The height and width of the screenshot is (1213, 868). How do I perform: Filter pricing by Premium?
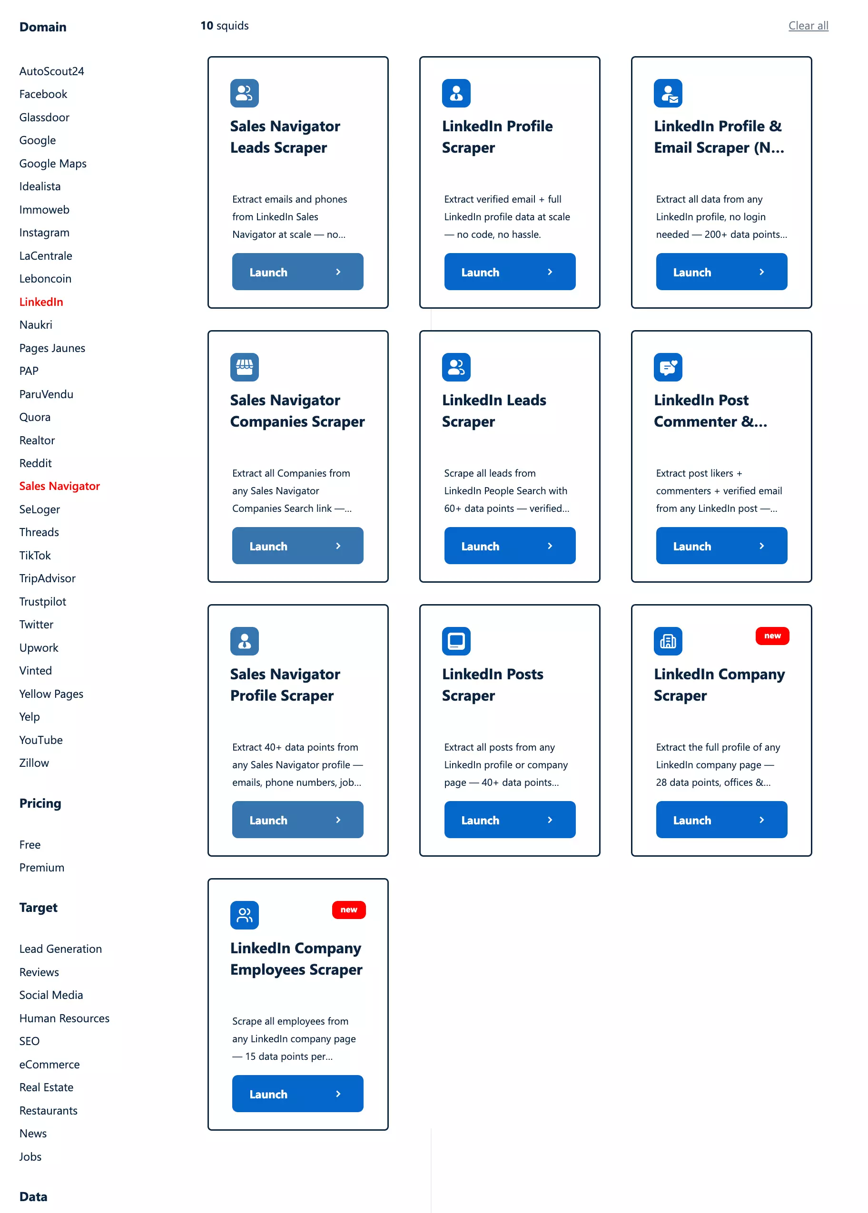point(42,868)
